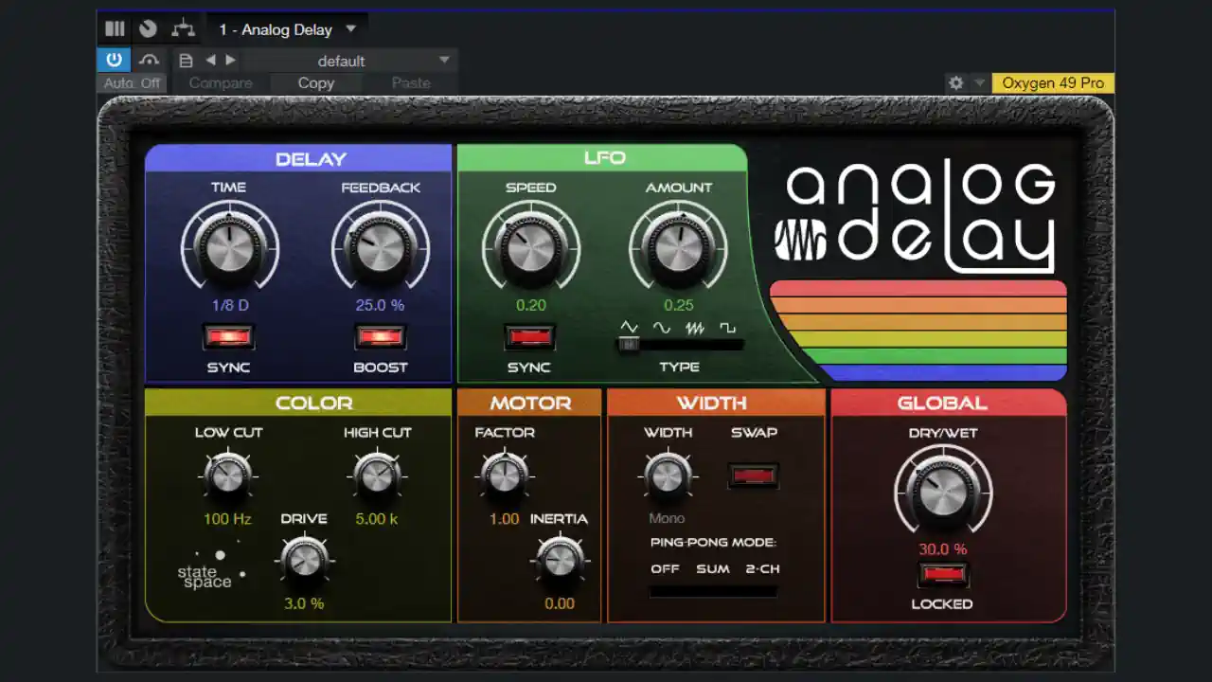This screenshot has width=1212, height=682.
Task: Expand the '1 - Analog Delay' dropdown
Action: tap(350, 29)
